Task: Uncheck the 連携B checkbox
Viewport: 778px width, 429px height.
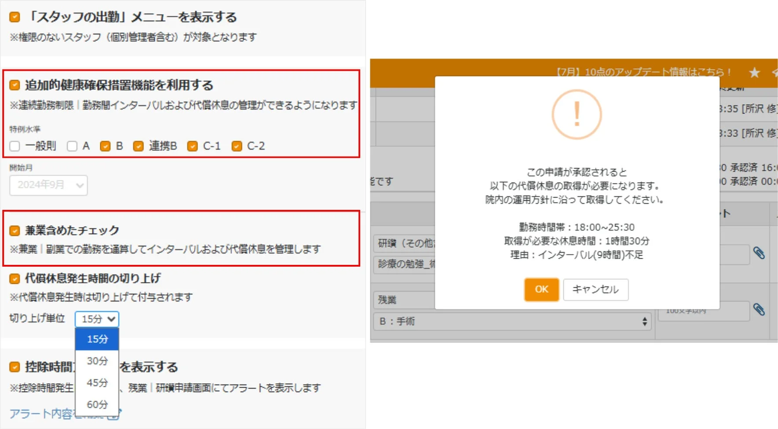Action: coord(139,146)
